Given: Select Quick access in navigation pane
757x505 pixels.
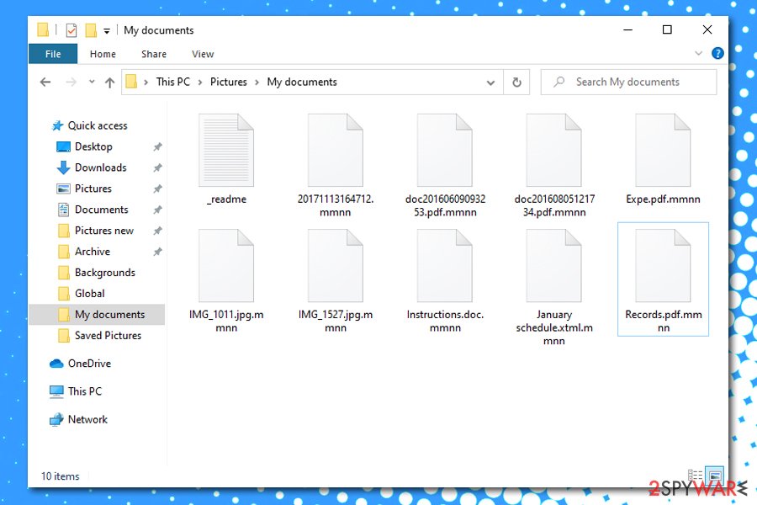Looking at the screenshot, I should pos(97,125).
